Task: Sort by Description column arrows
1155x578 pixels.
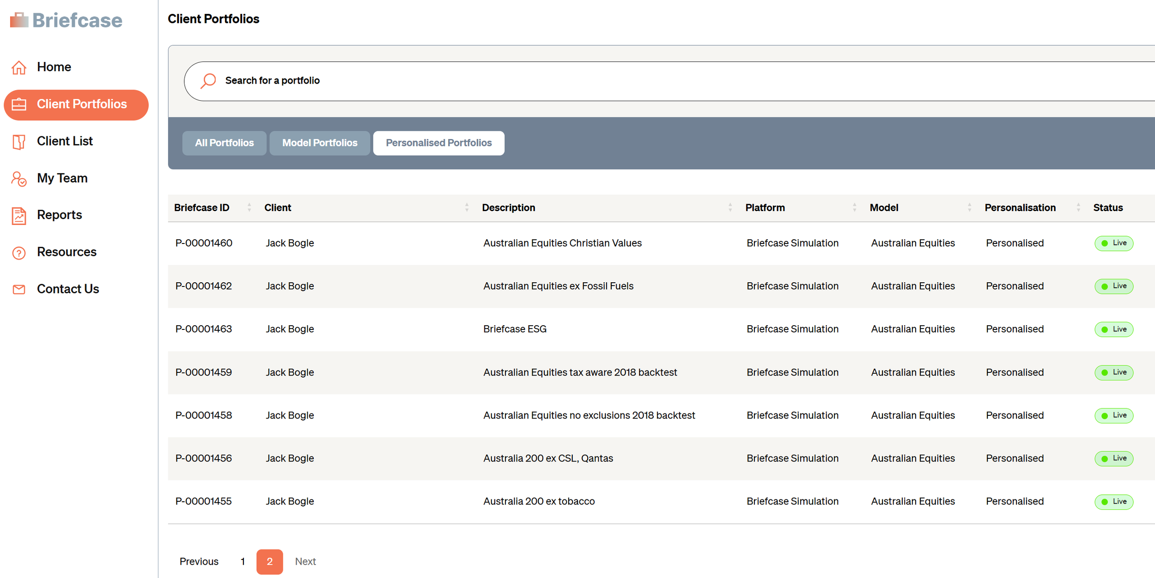Action: pyautogui.click(x=730, y=207)
